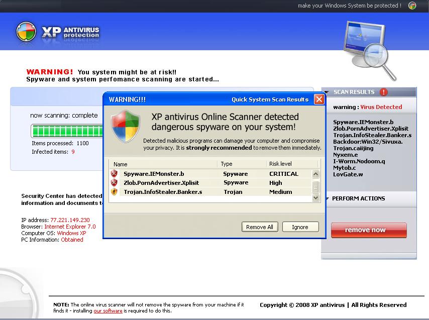Open the 'our software' link
Viewport: 429px width, 320px height.
coord(108,311)
